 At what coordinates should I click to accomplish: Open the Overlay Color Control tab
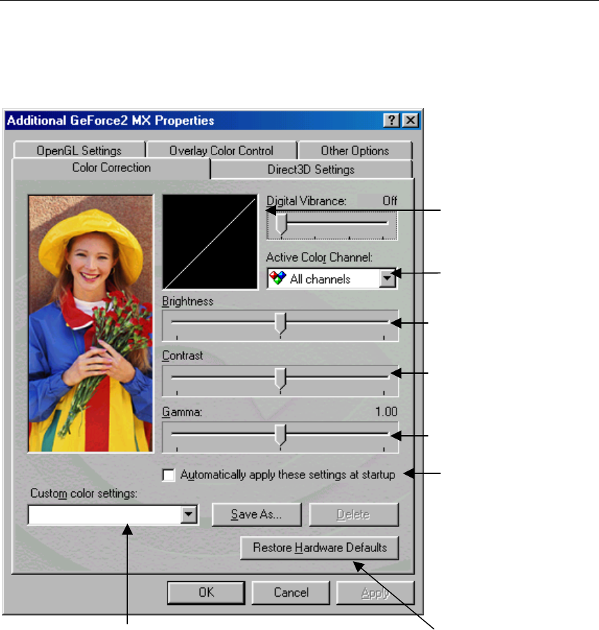tap(221, 150)
